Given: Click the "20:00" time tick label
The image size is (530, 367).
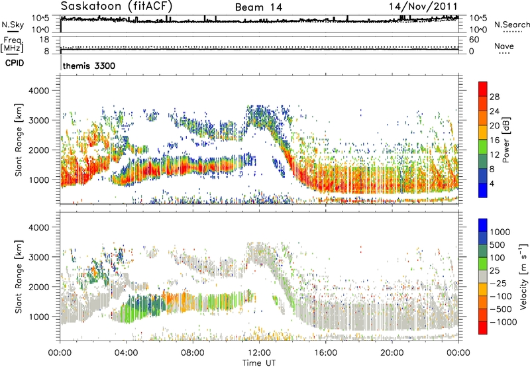Looking at the screenshot, I should click(x=392, y=353).
